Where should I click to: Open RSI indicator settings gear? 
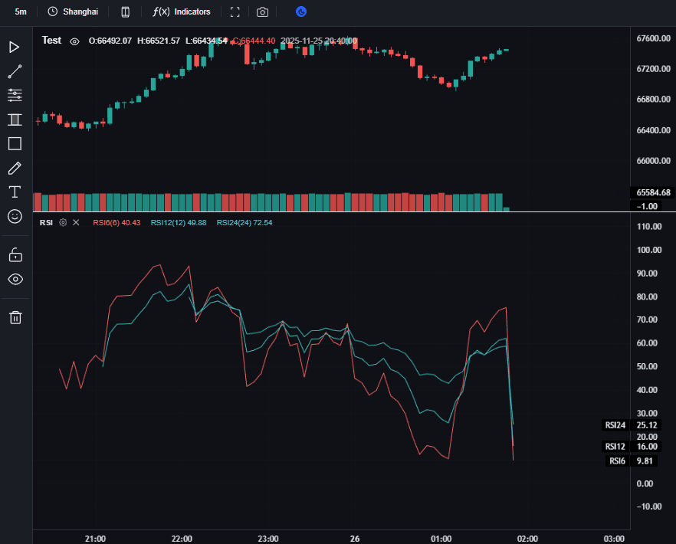[63, 223]
